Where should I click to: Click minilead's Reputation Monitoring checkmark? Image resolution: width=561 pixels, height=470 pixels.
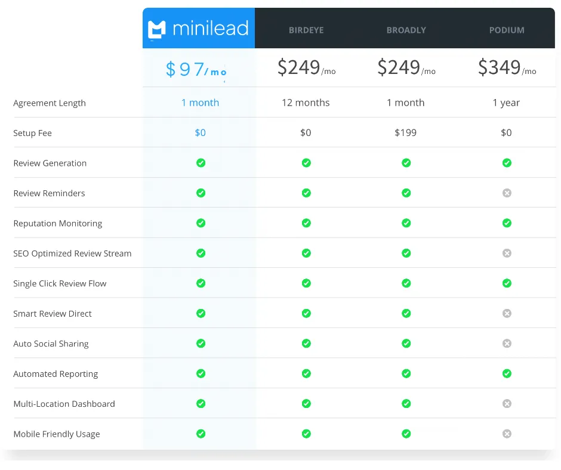pyautogui.click(x=201, y=223)
